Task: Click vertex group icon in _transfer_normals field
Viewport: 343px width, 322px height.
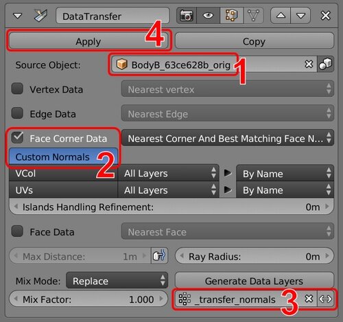Action: click(185, 299)
